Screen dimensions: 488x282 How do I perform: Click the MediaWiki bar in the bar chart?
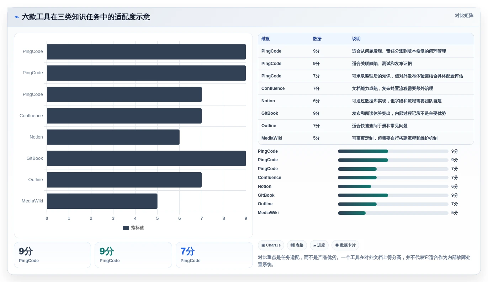[102, 201]
